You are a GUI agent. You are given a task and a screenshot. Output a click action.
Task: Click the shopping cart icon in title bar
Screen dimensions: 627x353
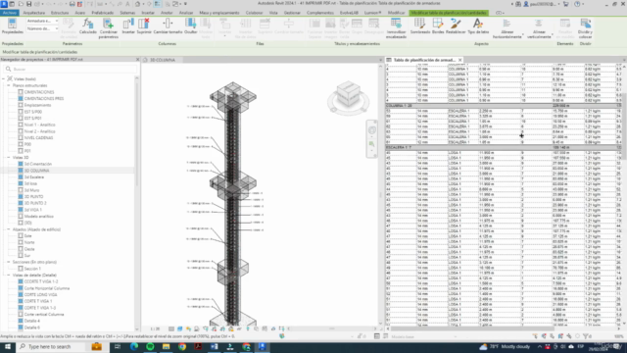tap(566, 4)
